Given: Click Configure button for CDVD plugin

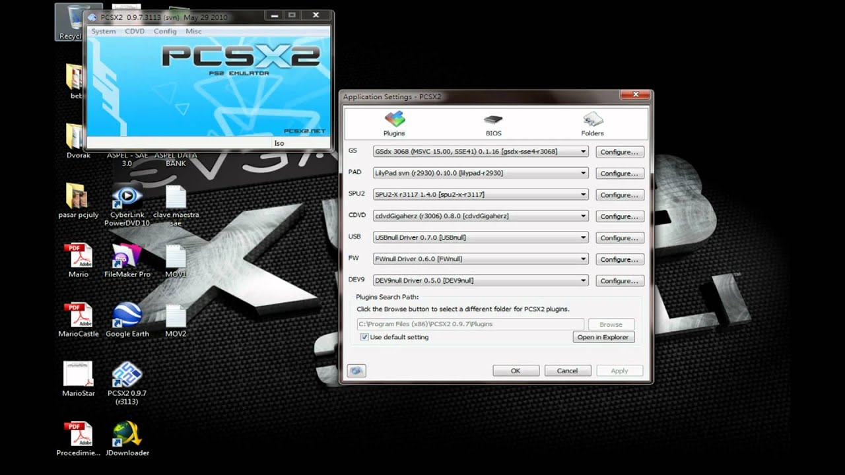Looking at the screenshot, I should 619,216.
